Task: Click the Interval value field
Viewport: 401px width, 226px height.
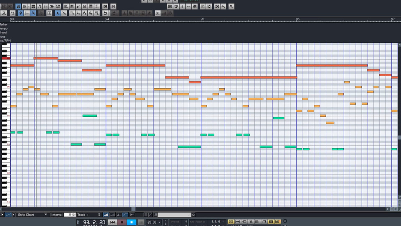Action: (68, 215)
